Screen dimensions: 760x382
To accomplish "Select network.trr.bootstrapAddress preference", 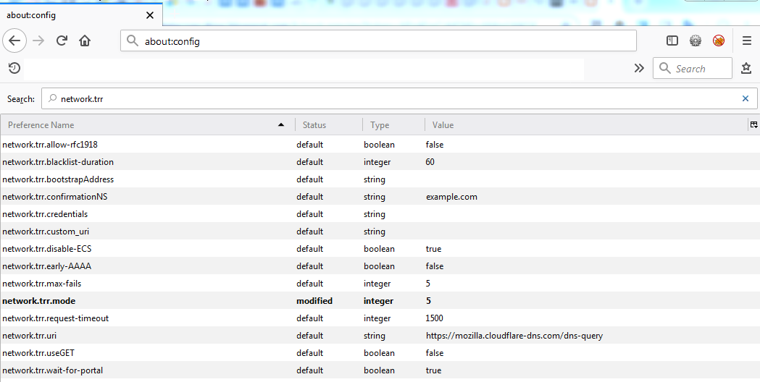I will pos(380,179).
